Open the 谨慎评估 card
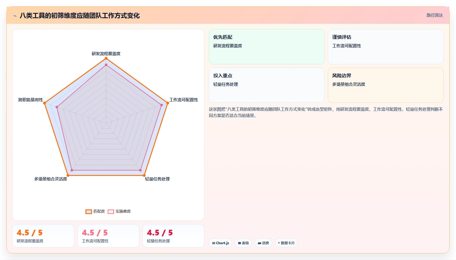 click(386, 47)
